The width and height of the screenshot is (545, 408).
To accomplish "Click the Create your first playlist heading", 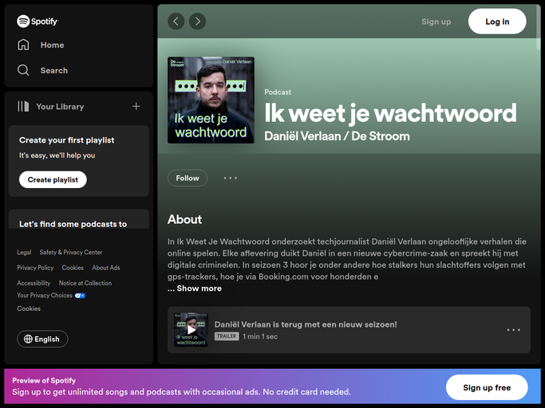I will tap(67, 140).
